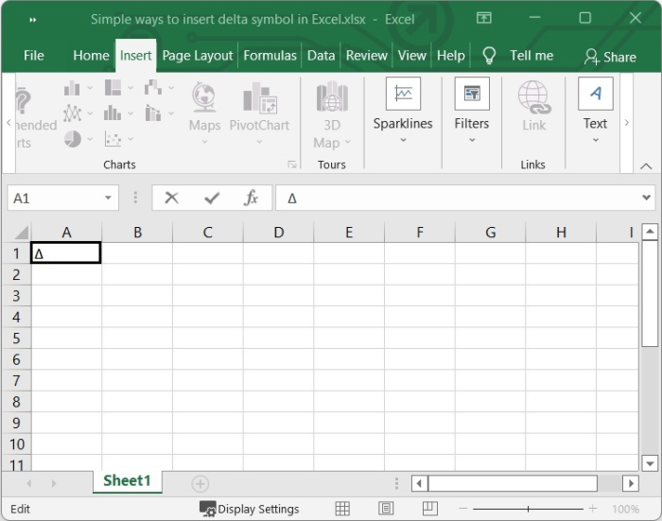
Task: Expand the formula bar
Action: [x=646, y=198]
